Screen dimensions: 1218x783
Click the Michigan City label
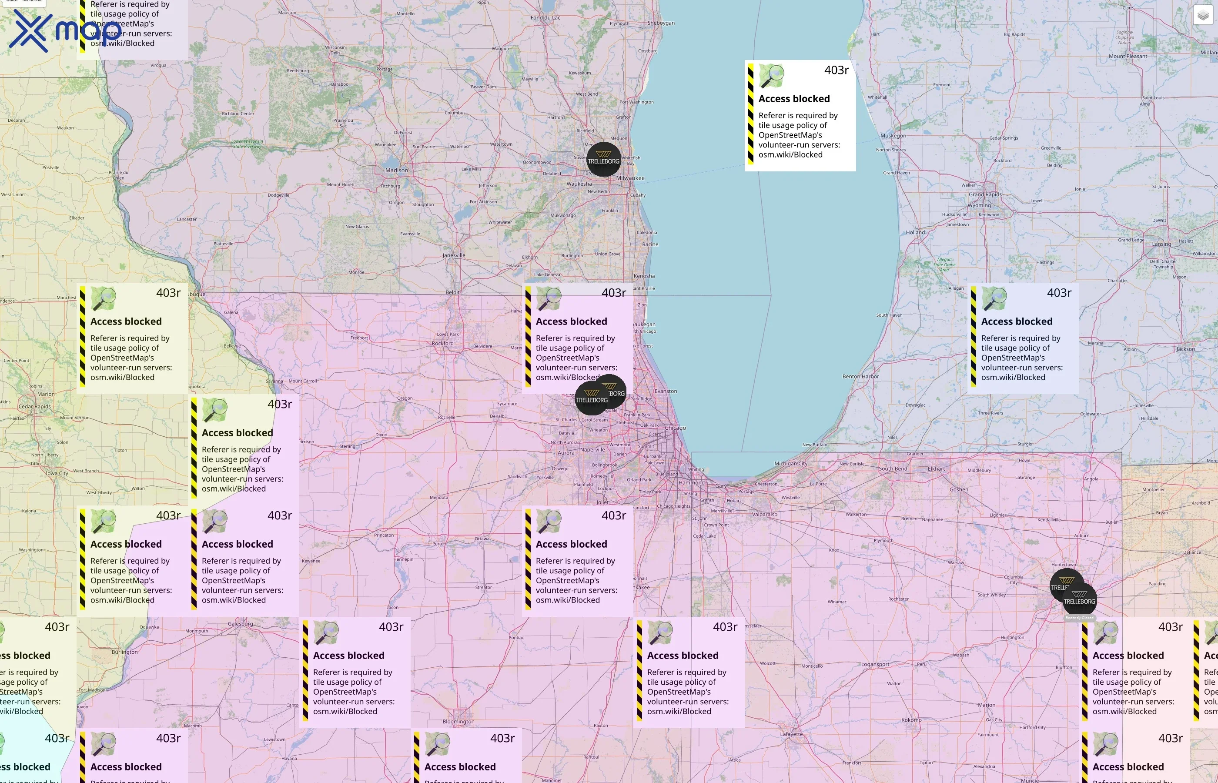pos(791,464)
